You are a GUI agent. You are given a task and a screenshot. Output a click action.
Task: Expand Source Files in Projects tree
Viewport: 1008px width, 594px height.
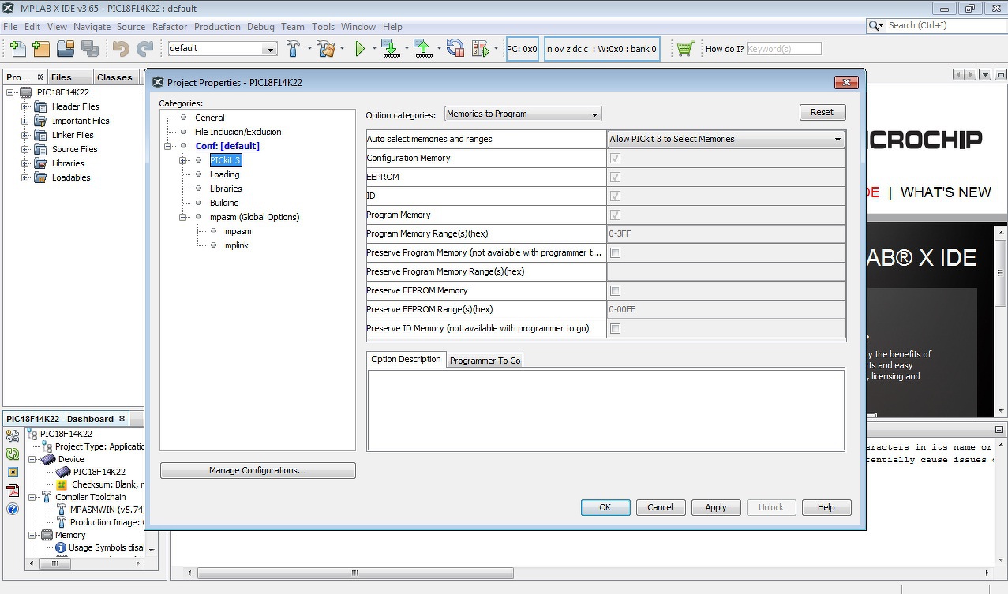point(25,149)
